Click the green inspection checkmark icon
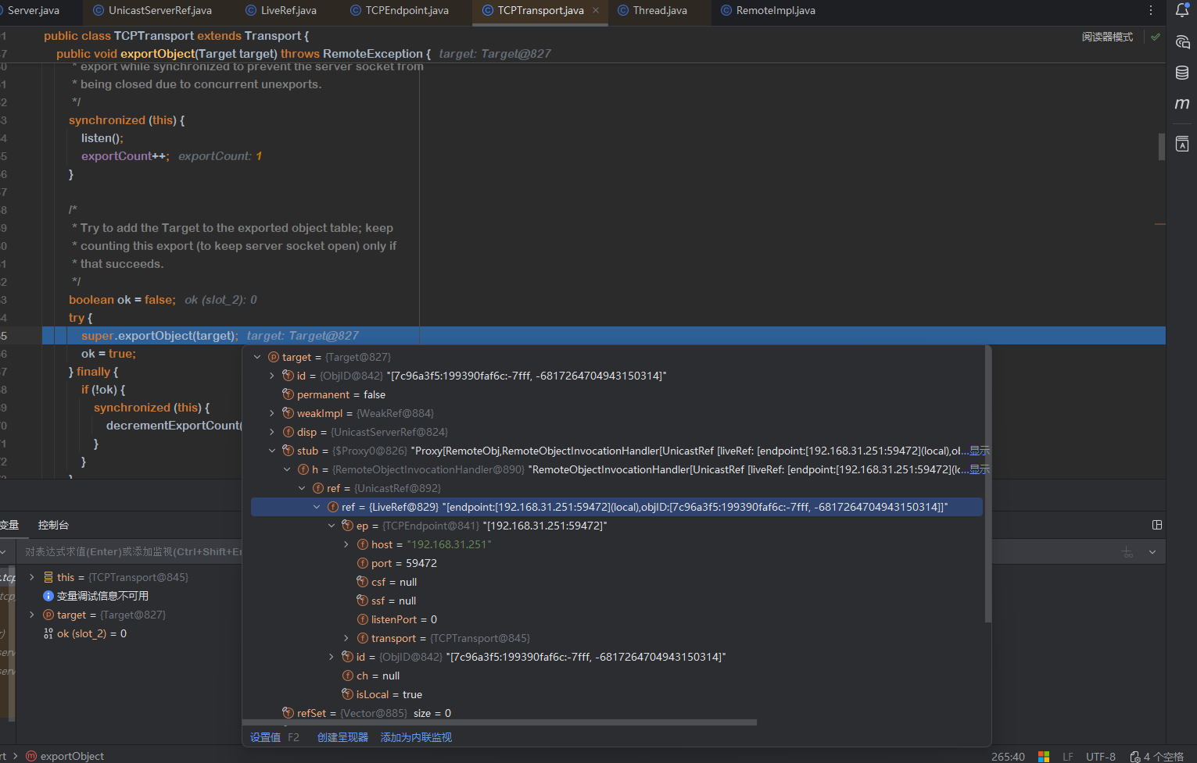The image size is (1197, 763). (x=1156, y=37)
